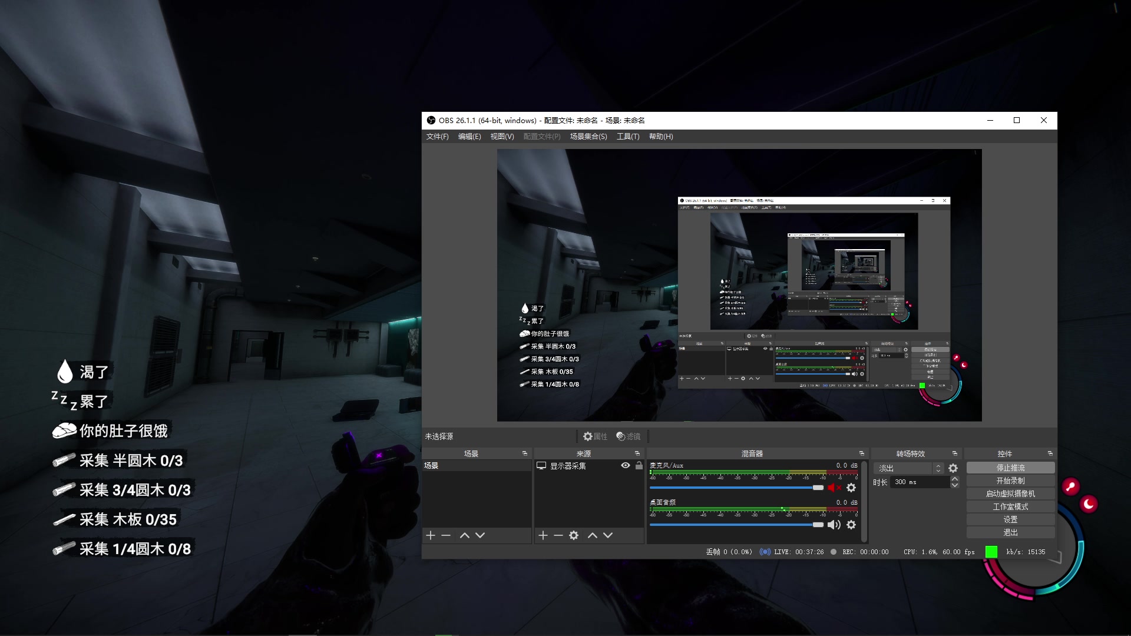Image resolution: width=1131 pixels, height=636 pixels.
Task: Open transition properties gear next to 淡出
Action: tap(953, 468)
